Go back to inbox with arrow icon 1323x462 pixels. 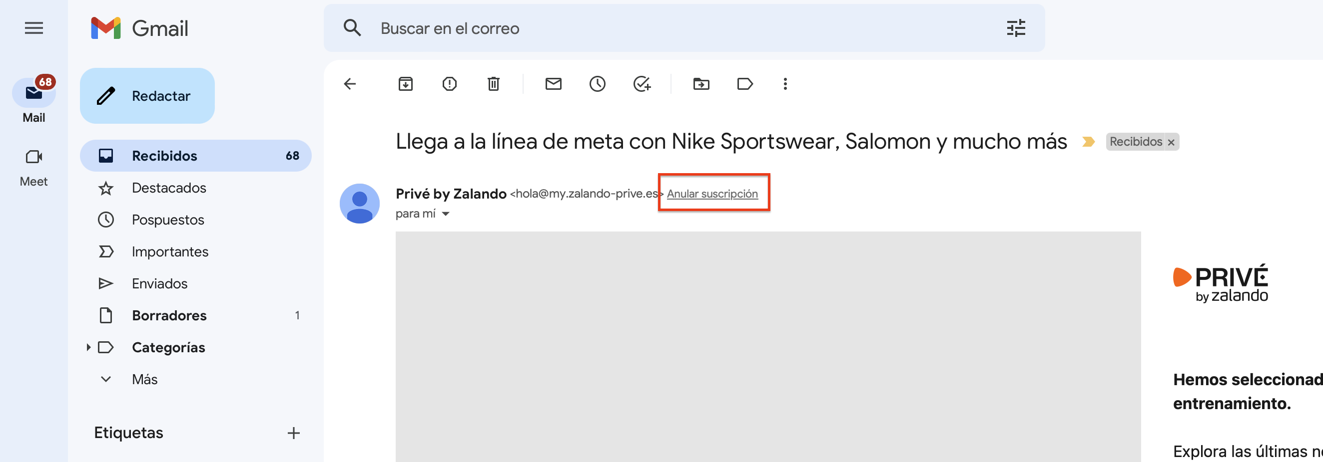pos(350,84)
